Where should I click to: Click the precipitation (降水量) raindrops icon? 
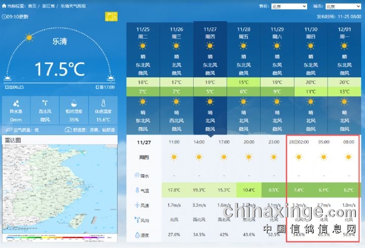pyautogui.click(x=16, y=104)
